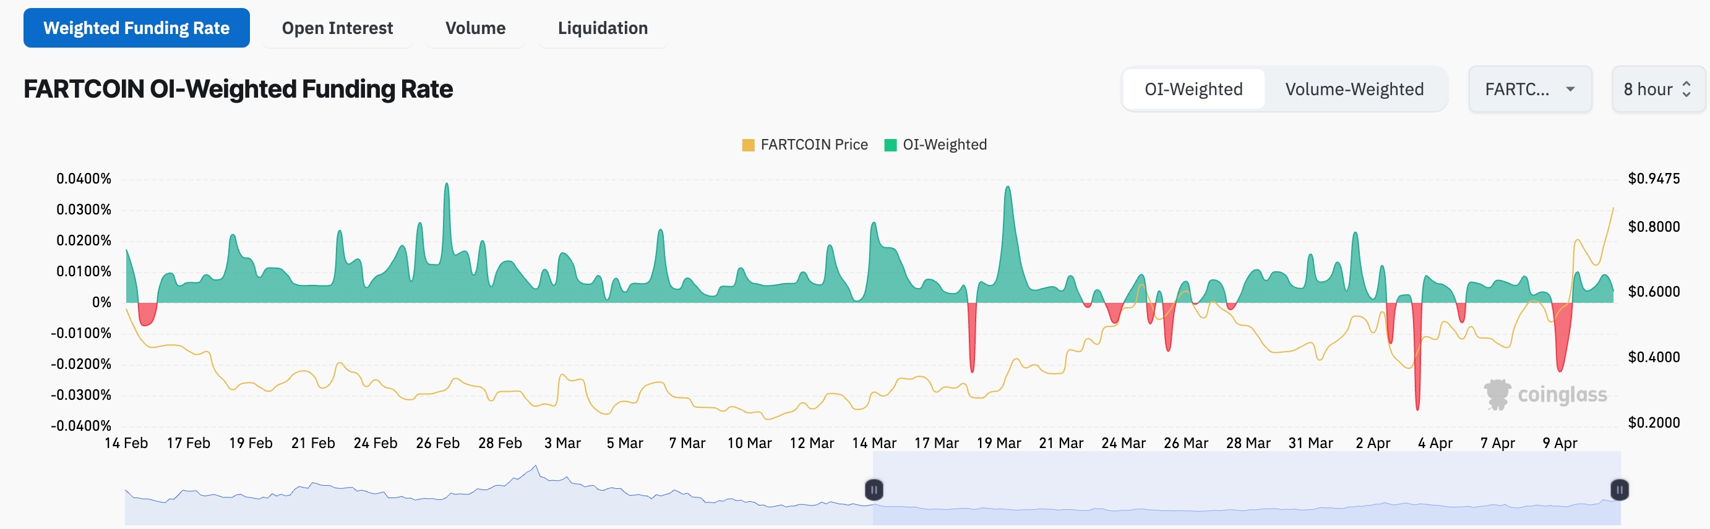The width and height of the screenshot is (1710, 529).
Task: Click the 14 Feb x-axis label
Action: click(126, 443)
